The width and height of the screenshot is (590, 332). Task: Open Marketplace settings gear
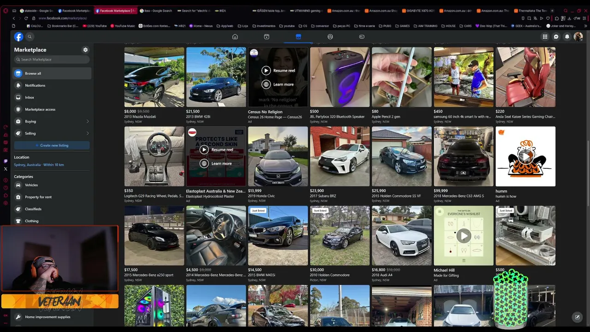(x=85, y=50)
